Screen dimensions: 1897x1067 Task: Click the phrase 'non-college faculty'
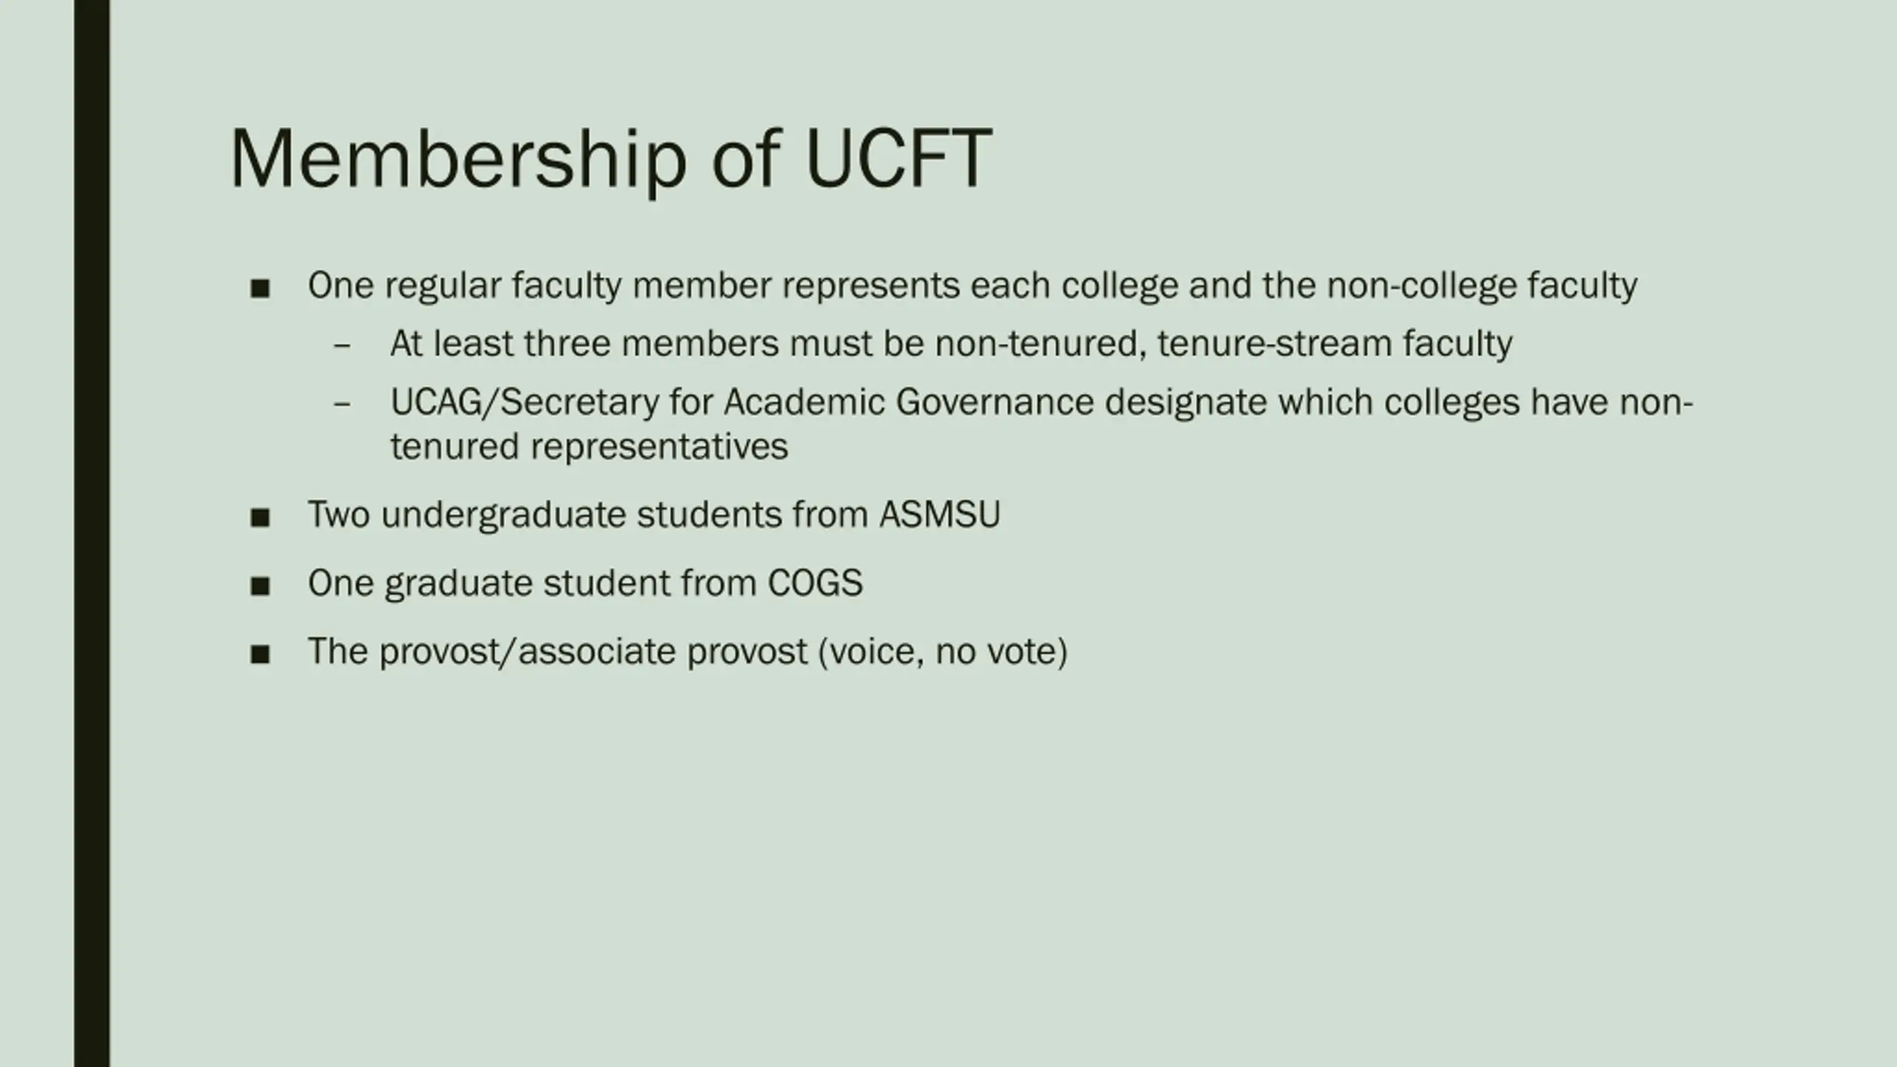tap(1482, 286)
